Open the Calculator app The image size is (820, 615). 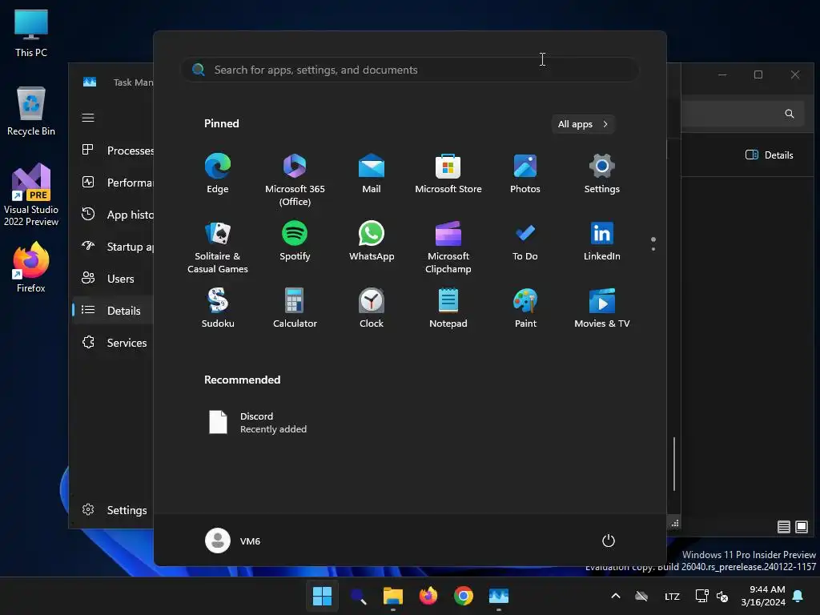pos(295,308)
